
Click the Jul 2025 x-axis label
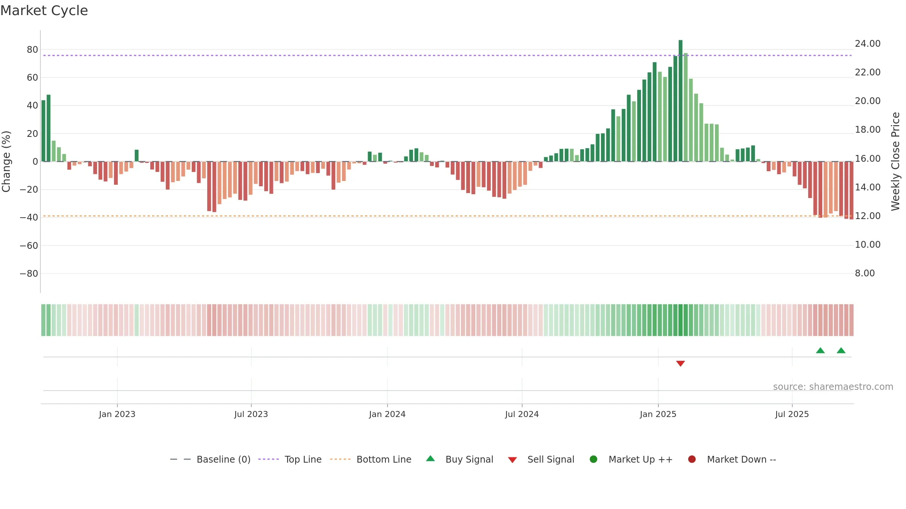[792, 414]
